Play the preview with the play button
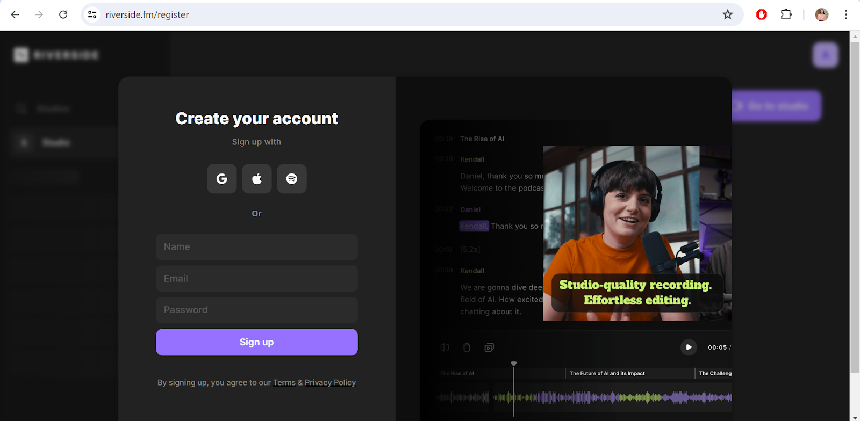Screen dimensions: 860x421 pos(689,347)
